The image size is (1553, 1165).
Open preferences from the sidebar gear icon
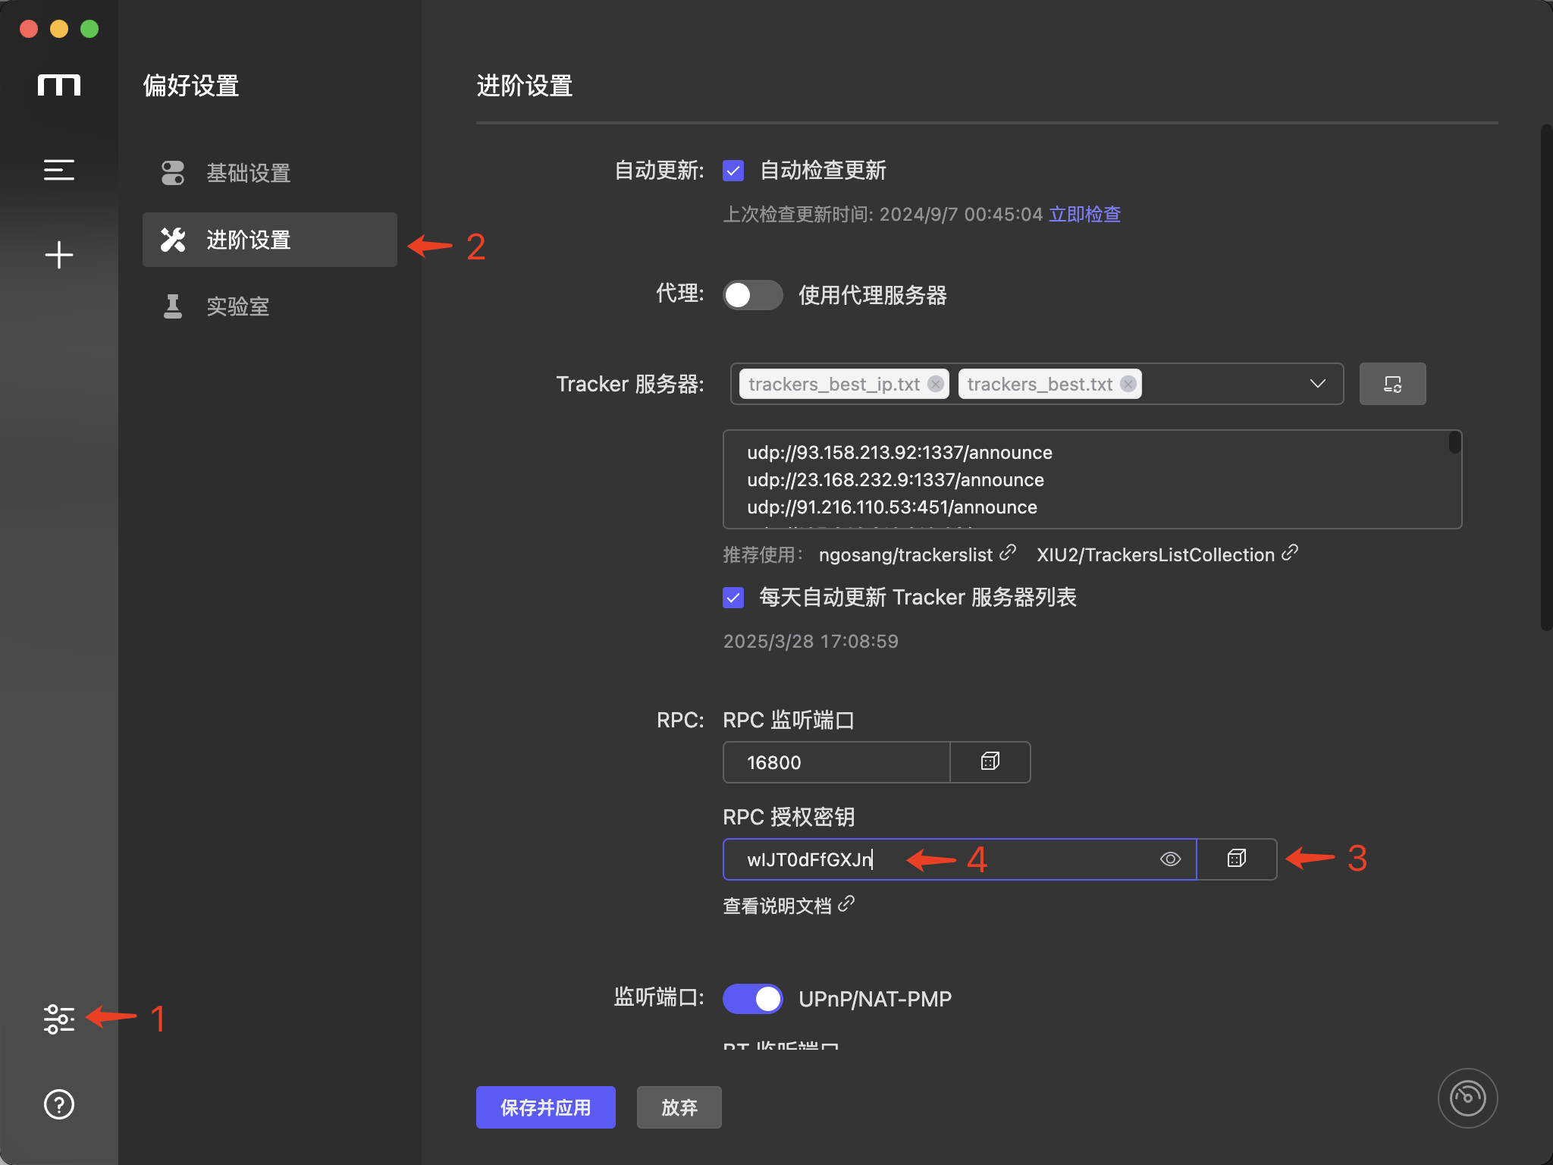(59, 1019)
